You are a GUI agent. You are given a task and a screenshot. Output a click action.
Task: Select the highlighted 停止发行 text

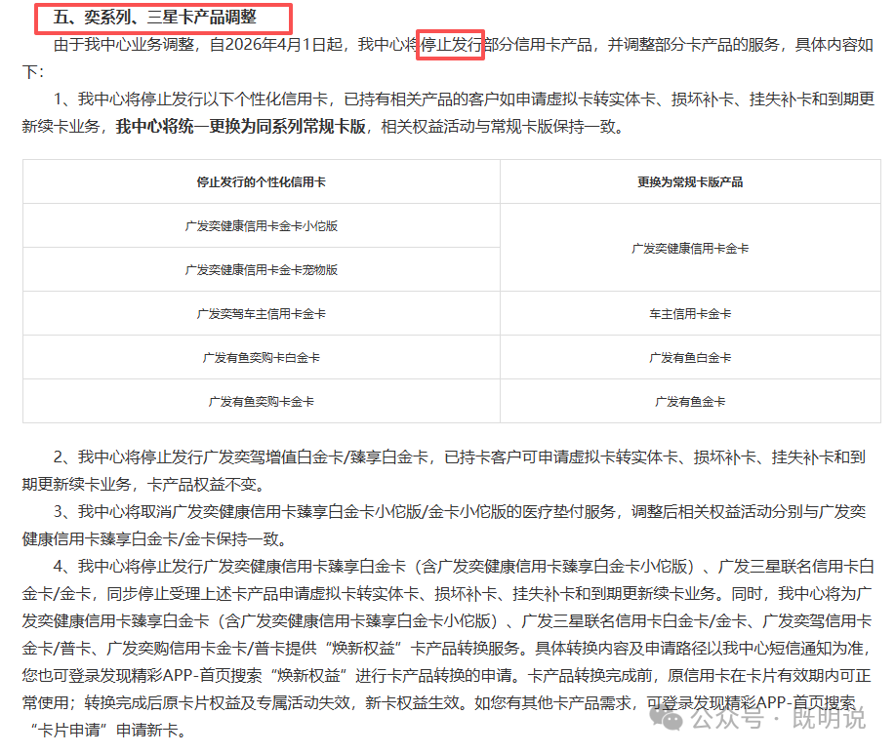point(450,43)
